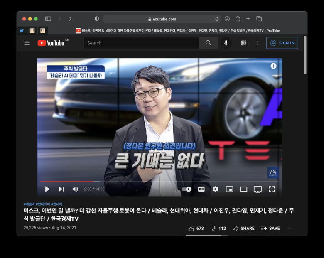Enable miniplayer mode
Image resolution: width=324 pixels, height=258 pixels.
(230, 189)
